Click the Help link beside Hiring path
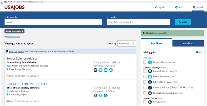The width and height of the screenshot is (207, 106). click(199, 52)
